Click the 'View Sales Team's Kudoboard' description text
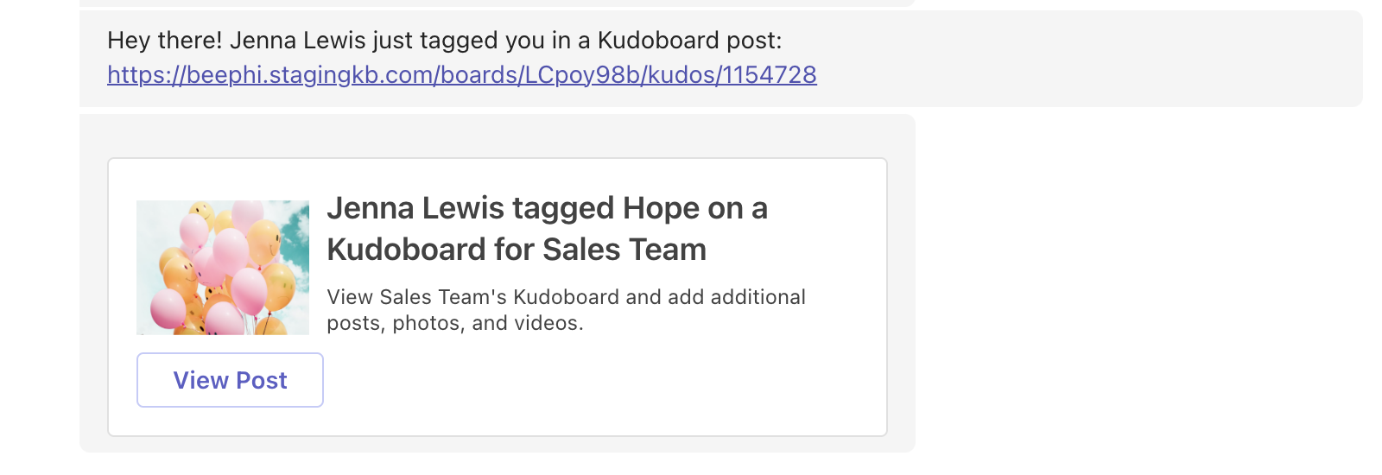 pyautogui.click(x=566, y=310)
